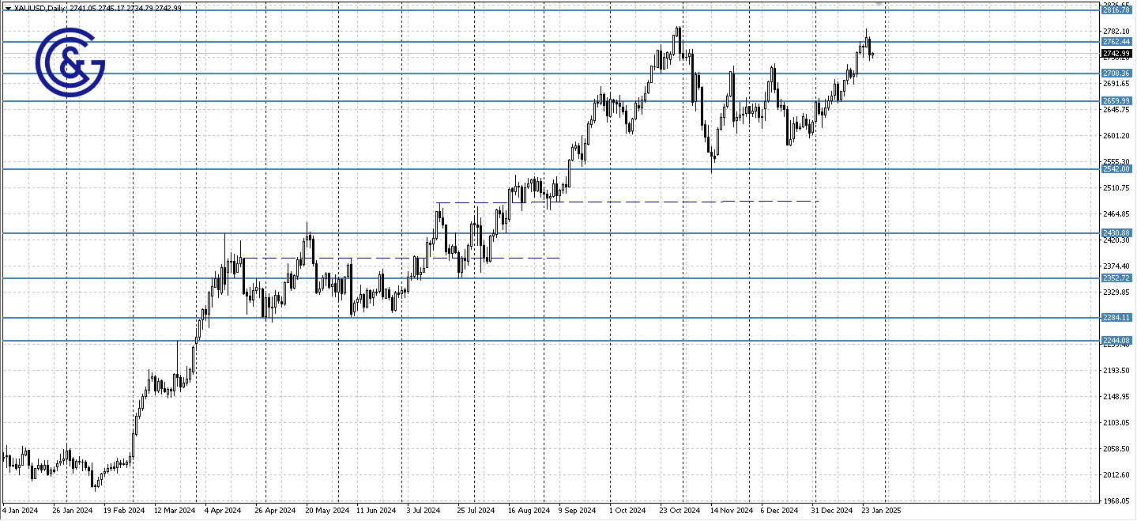Select the 2708.36 price level label

pos(1118,71)
